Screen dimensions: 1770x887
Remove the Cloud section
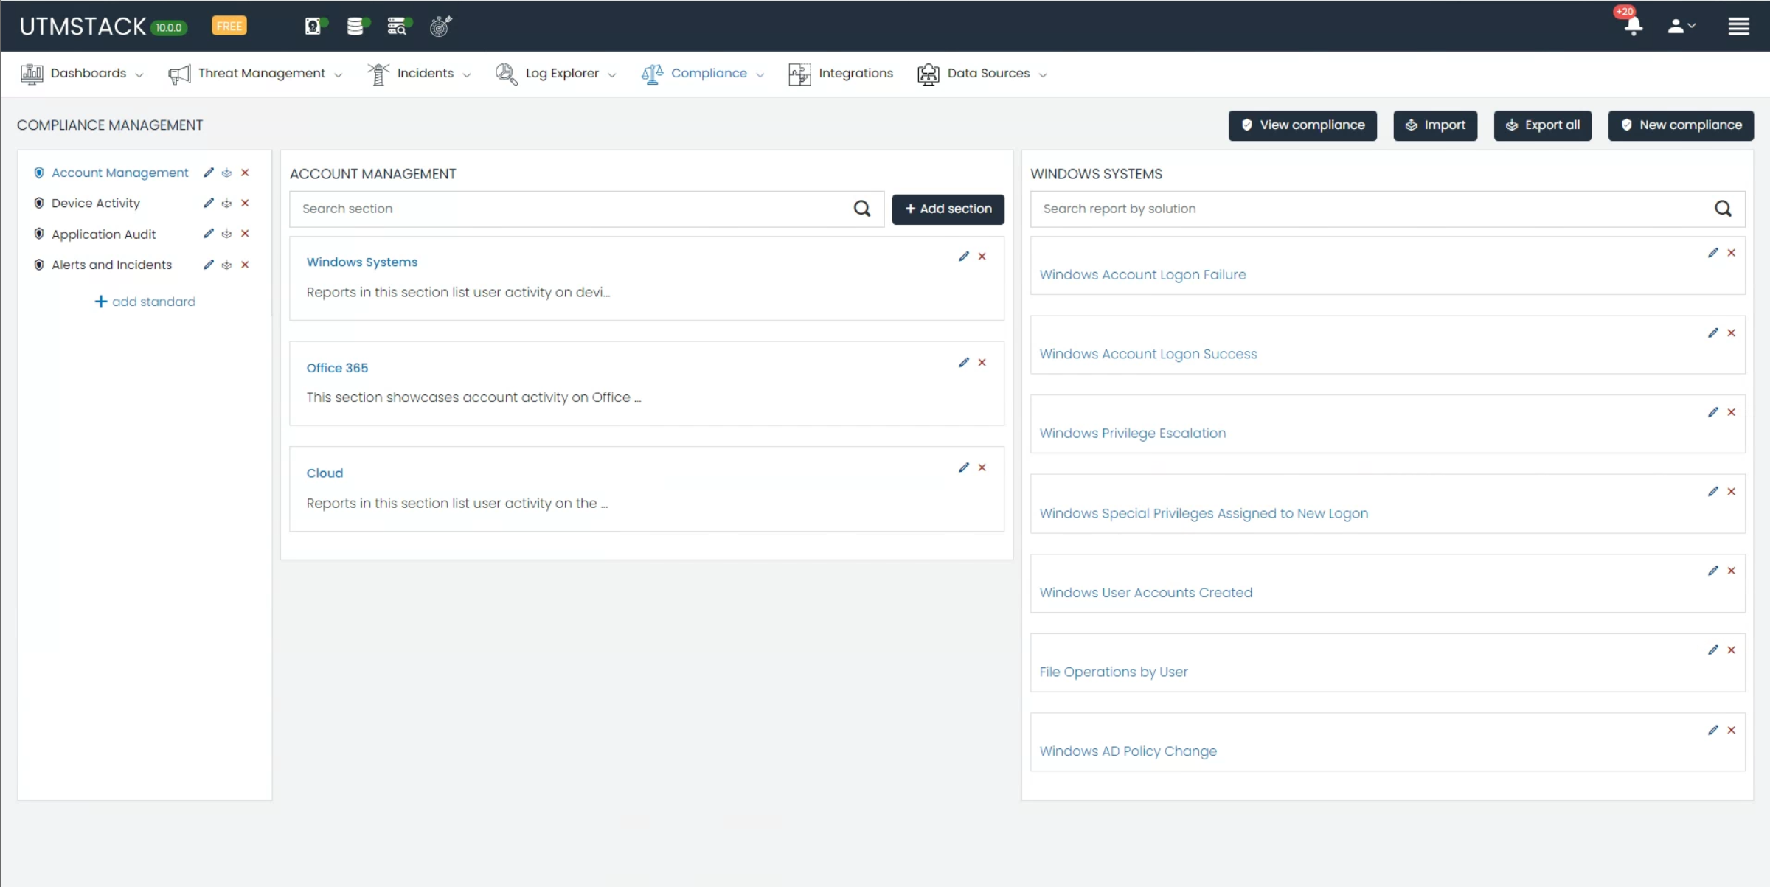pos(982,467)
